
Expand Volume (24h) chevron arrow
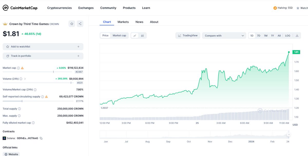(x=25, y=79)
